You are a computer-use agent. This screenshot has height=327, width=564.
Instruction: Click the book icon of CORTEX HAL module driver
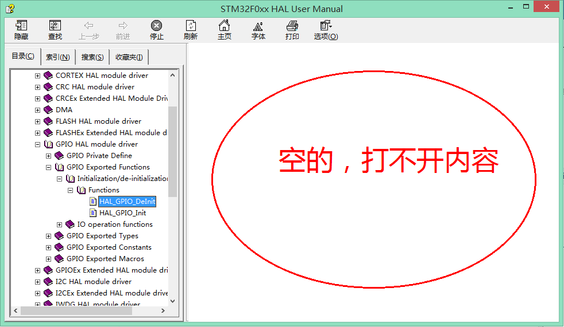pos(48,75)
